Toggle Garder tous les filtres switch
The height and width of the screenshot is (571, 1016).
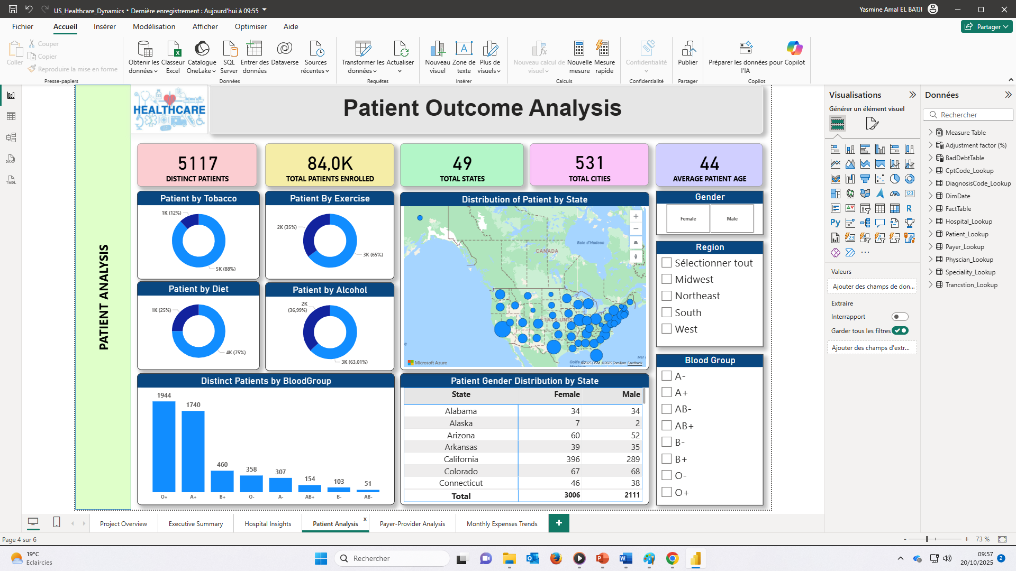tap(900, 330)
